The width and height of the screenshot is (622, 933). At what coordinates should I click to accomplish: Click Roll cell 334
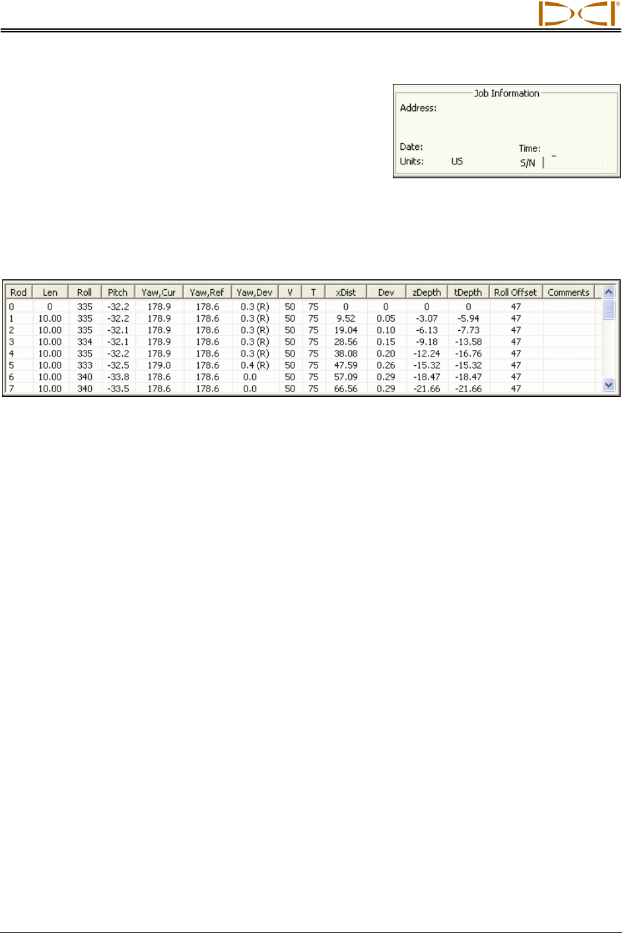85,342
